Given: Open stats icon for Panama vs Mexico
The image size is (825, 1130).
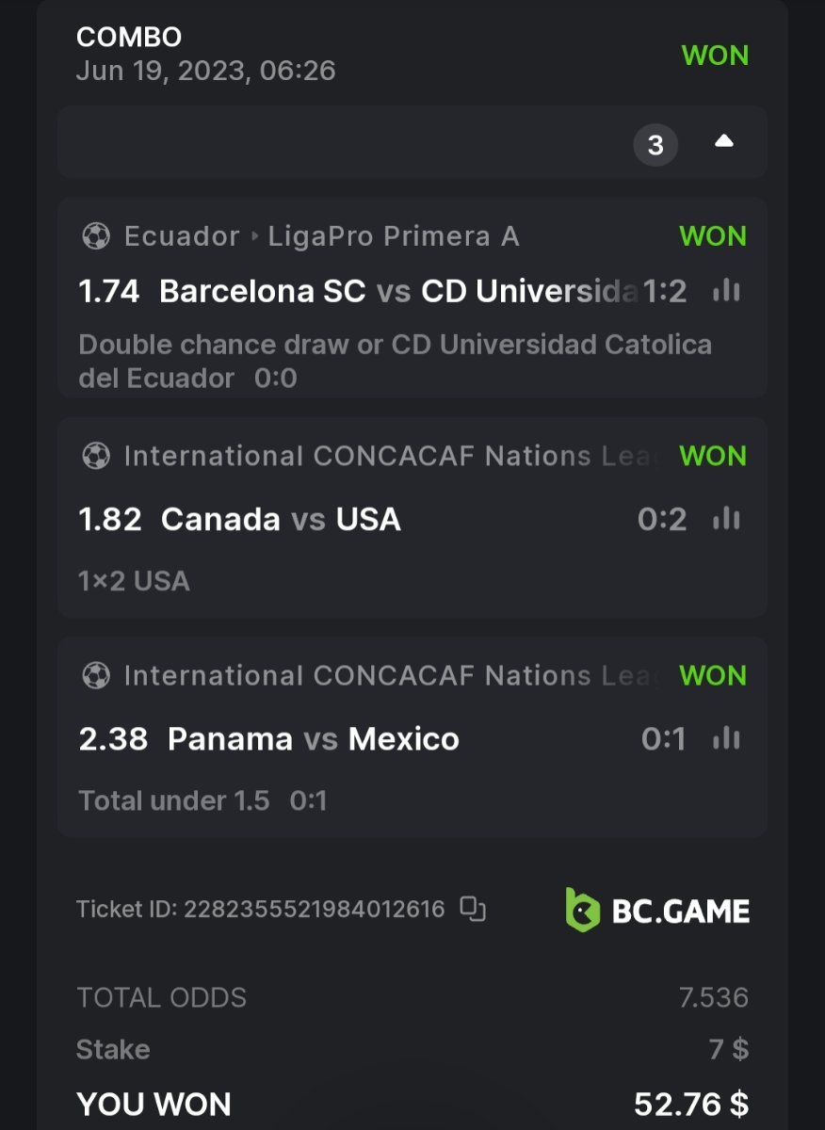Looking at the screenshot, I should point(726,738).
